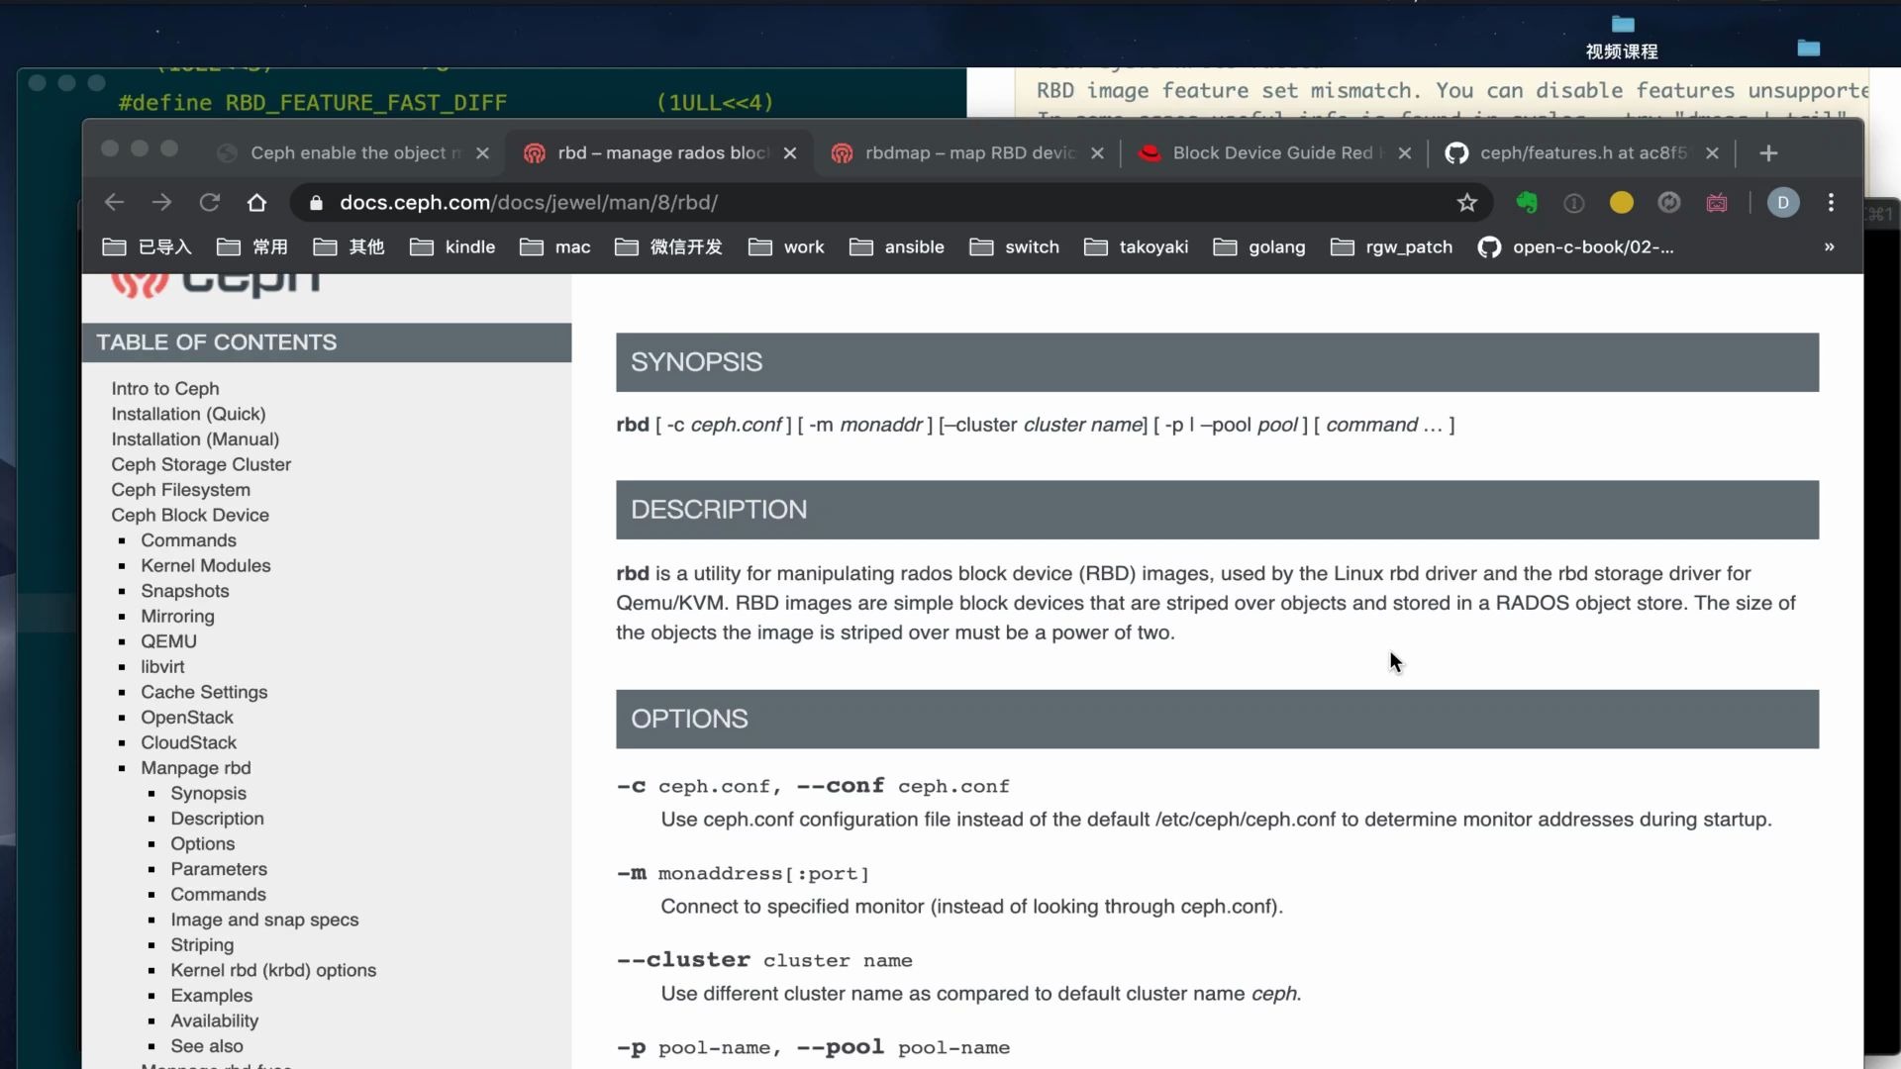View site security lock icon
The height and width of the screenshot is (1069, 1901).
[316, 203]
